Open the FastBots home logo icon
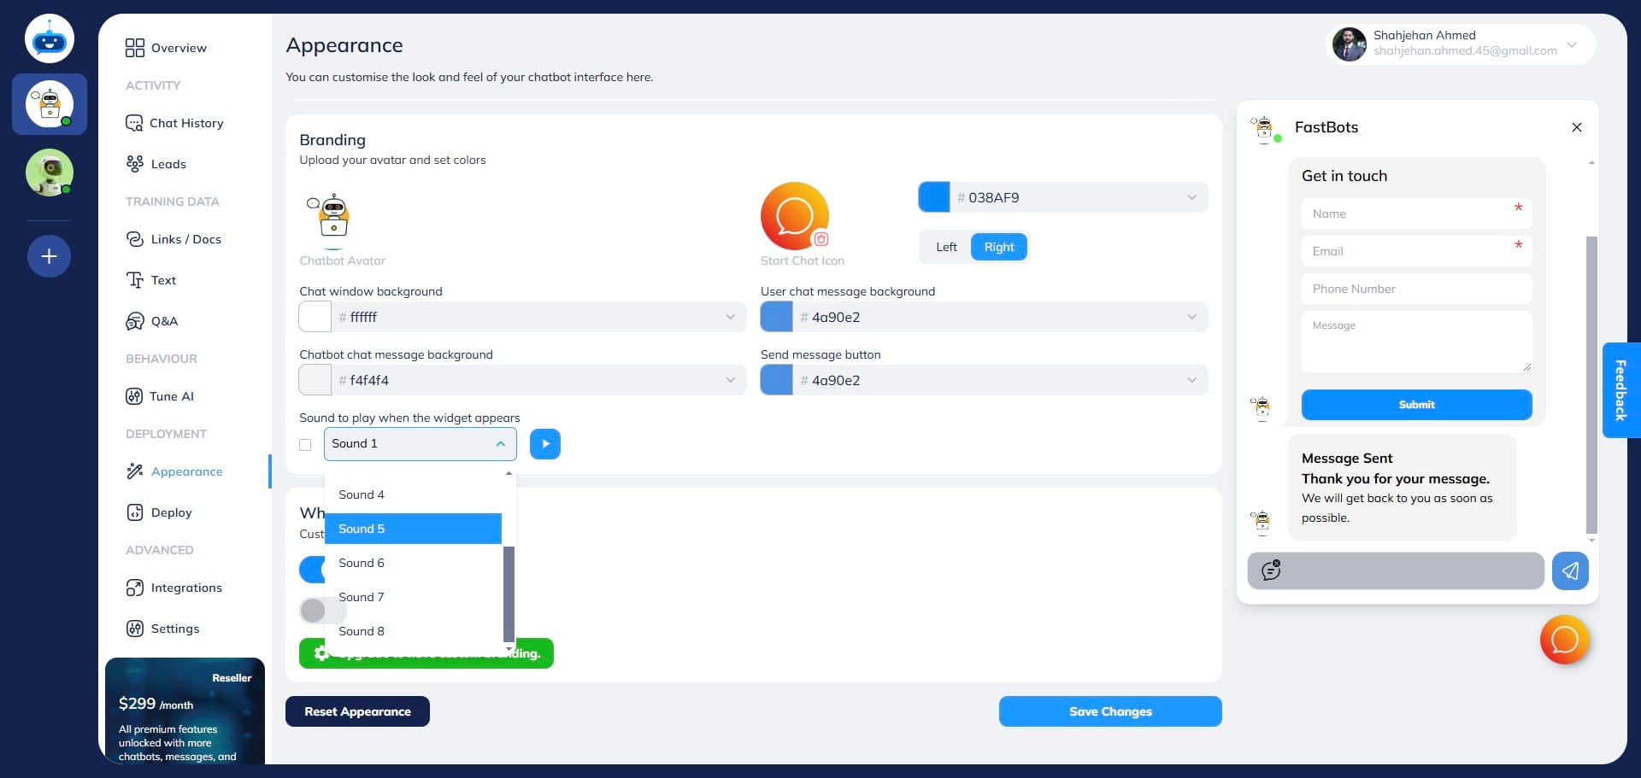The image size is (1641, 778). pyautogui.click(x=50, y=39)
